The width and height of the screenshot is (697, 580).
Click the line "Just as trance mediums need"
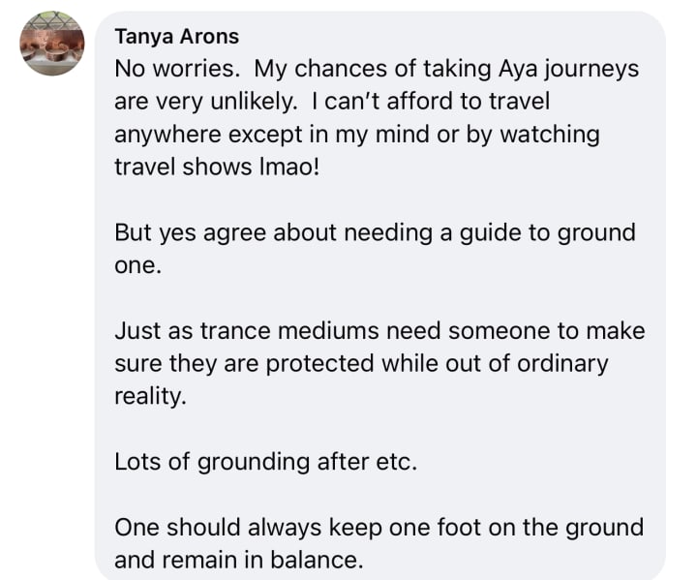click(379, 330)
